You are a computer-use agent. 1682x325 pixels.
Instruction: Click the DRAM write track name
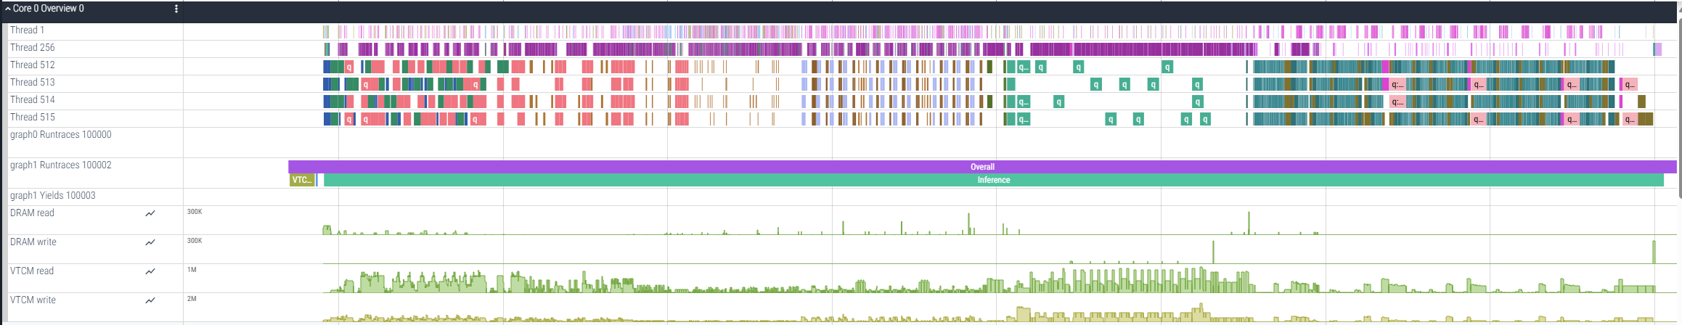pos(33,242)
